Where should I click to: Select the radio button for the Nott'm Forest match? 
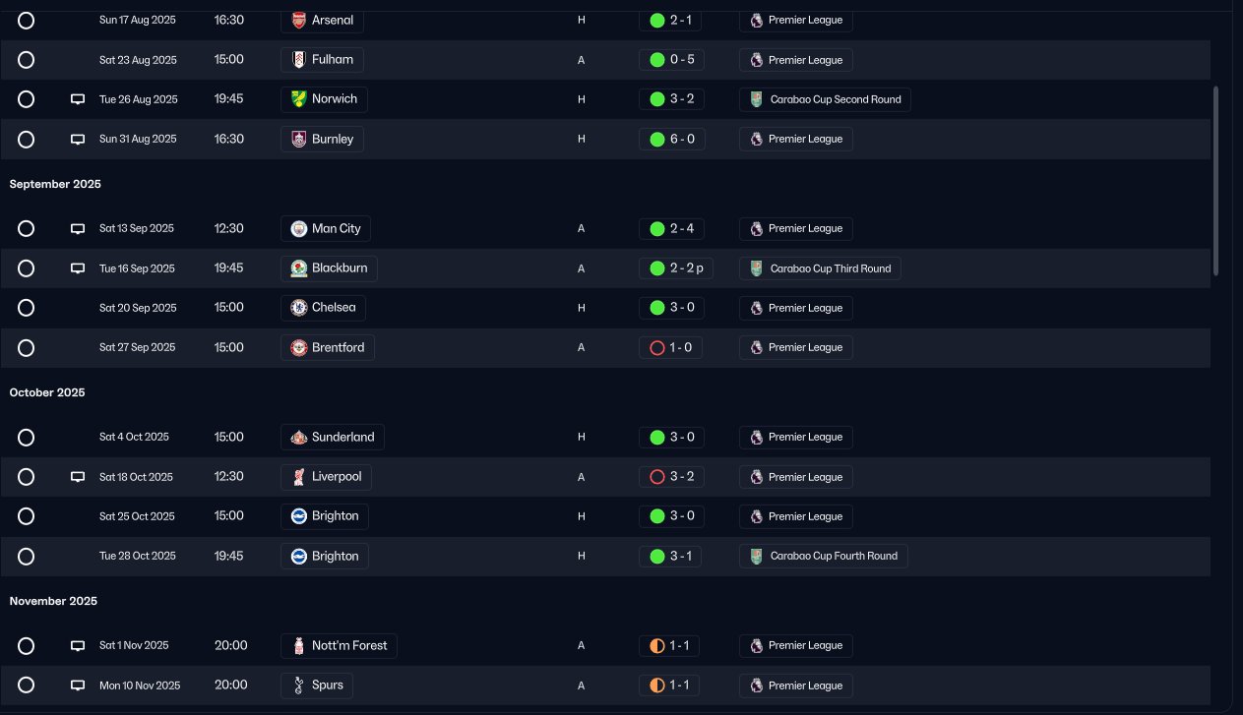coord(27,646)
